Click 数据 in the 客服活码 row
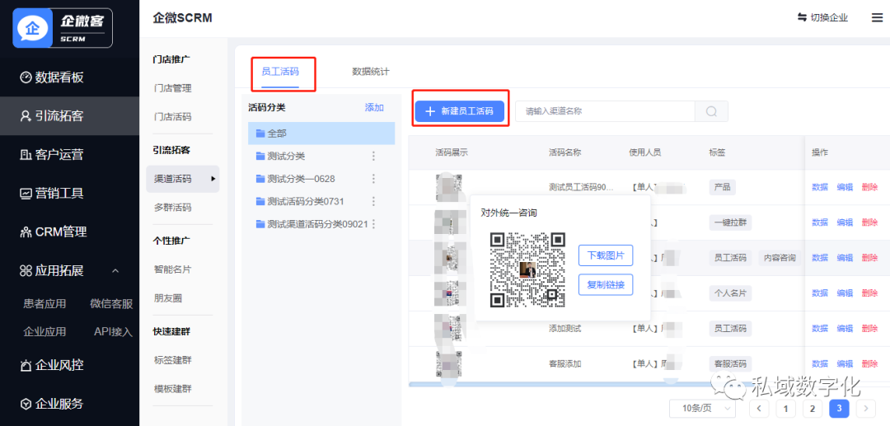This screenshot has width=890, height=426. (820, 363)
